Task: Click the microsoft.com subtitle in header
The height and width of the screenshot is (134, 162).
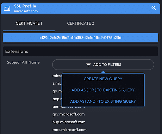Action: [x=26, y=11]
